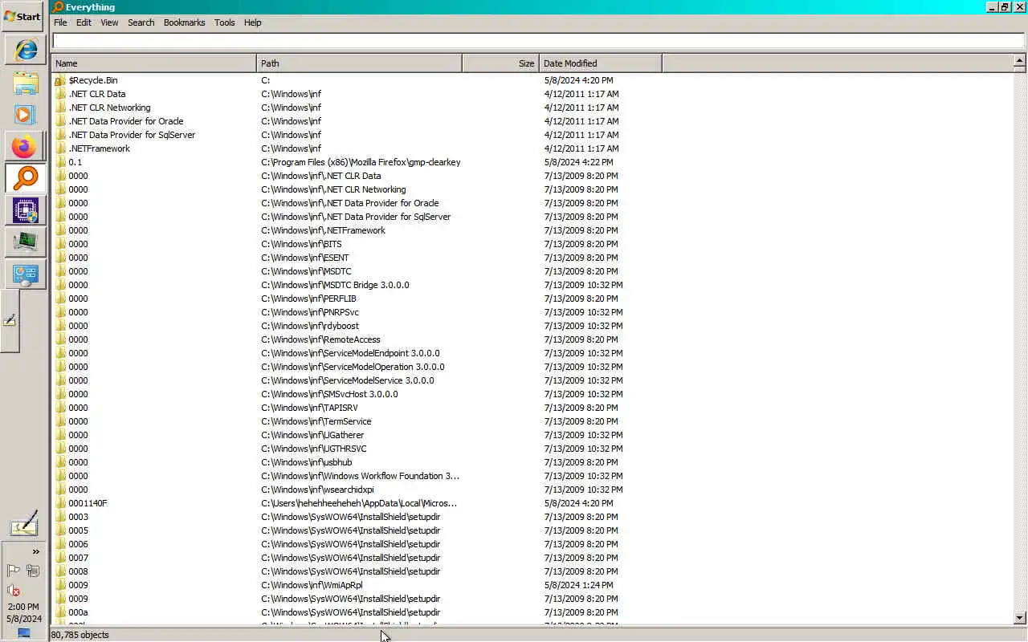Open the Bookmarks menu
The height and width of the screenshot is (642, 1028).
(x=184, y=22)
